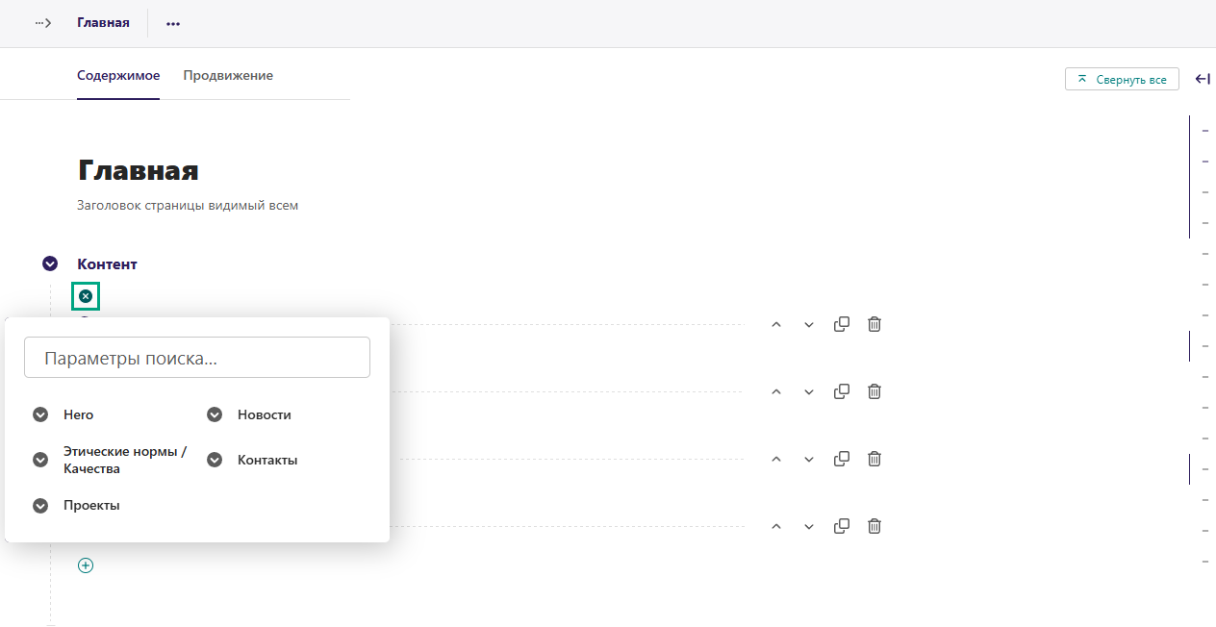This screenshot has height=627, width=1216.
Task: Open the Содержимое tab
Action: tap(118, 75)
